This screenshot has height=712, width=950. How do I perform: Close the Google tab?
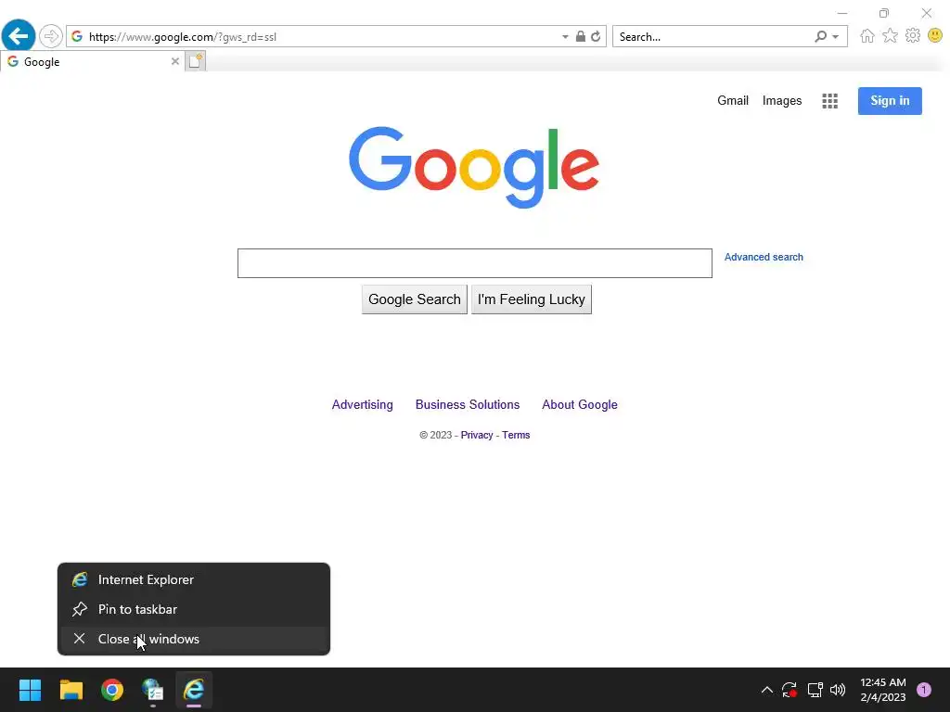click(175, 61)
